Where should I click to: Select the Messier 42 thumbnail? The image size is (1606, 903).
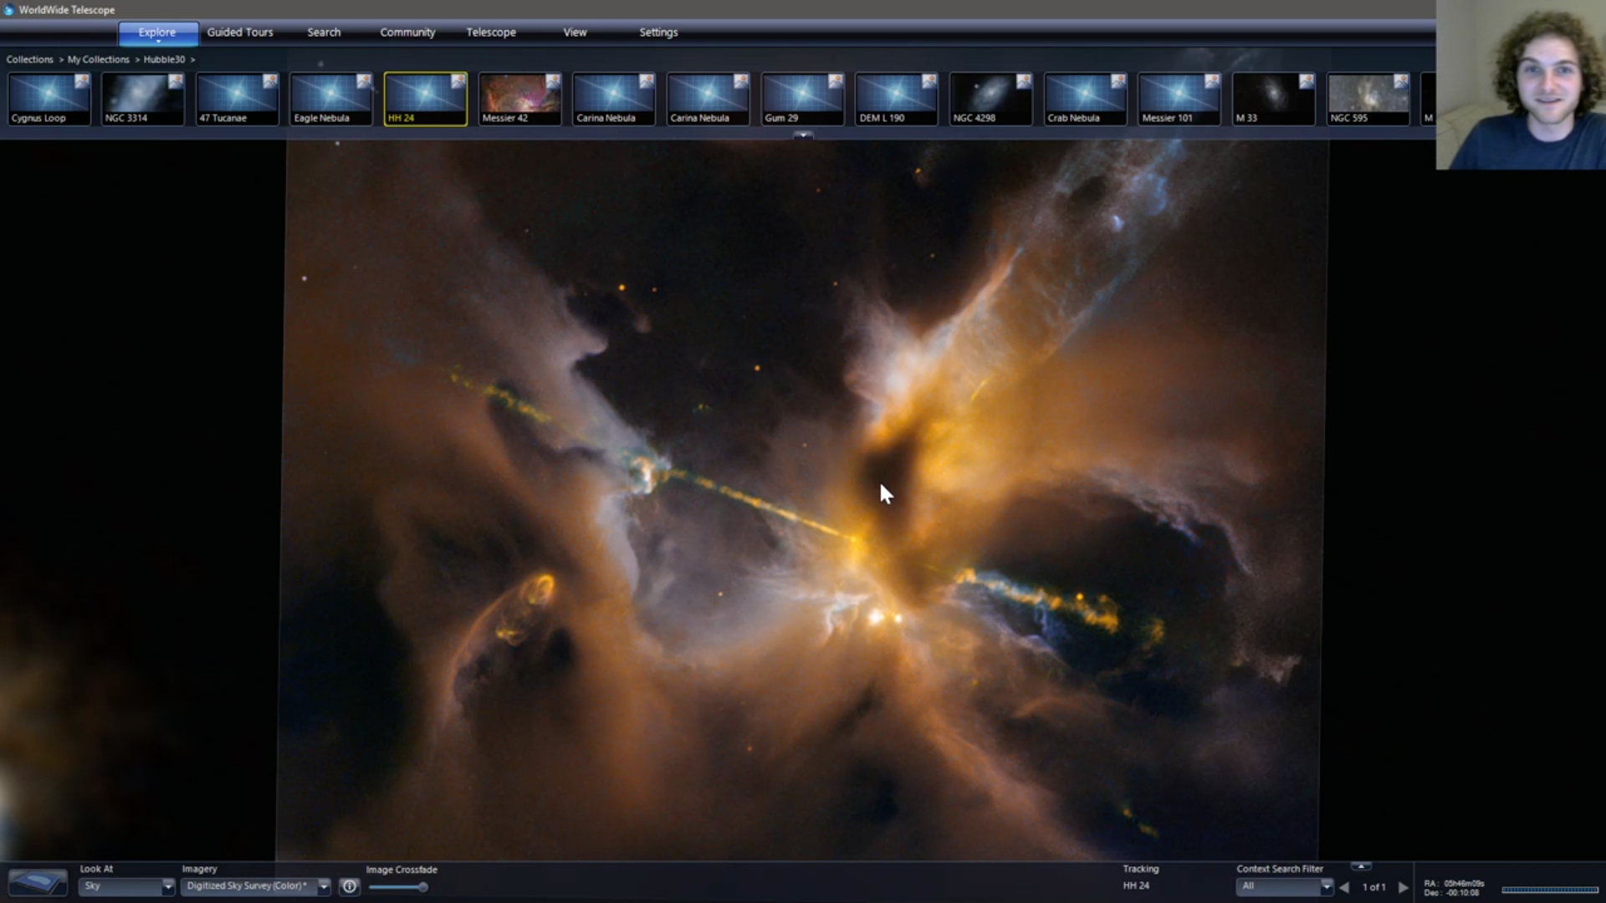pos(519,99)
